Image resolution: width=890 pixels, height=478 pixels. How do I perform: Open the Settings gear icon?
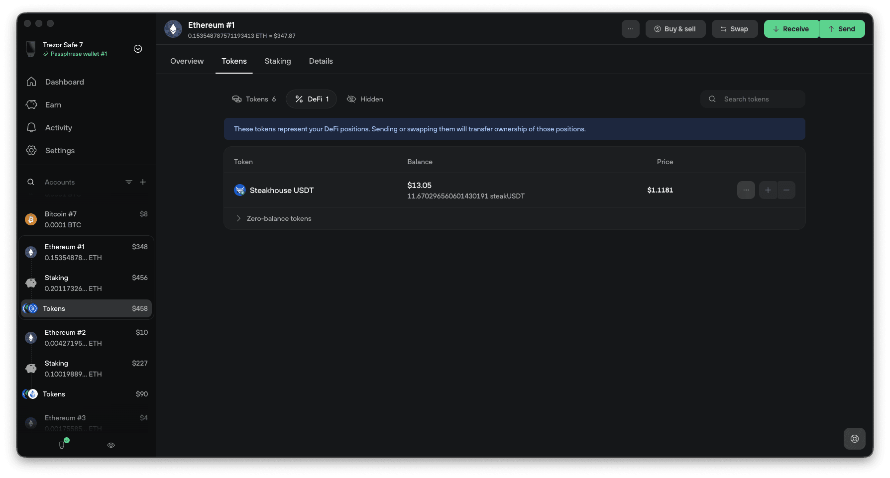click(x=31, y=150)
